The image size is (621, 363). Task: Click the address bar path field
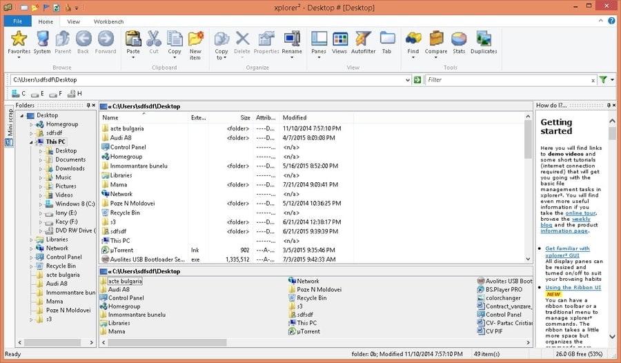(x=207, y=79)
